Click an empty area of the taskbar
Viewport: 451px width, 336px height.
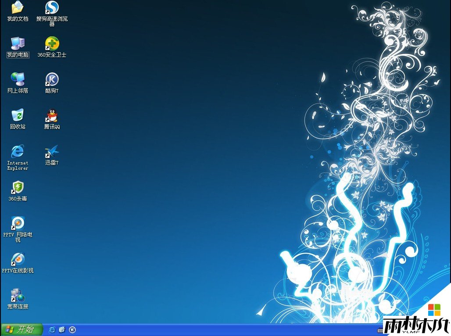coord(219,330)
